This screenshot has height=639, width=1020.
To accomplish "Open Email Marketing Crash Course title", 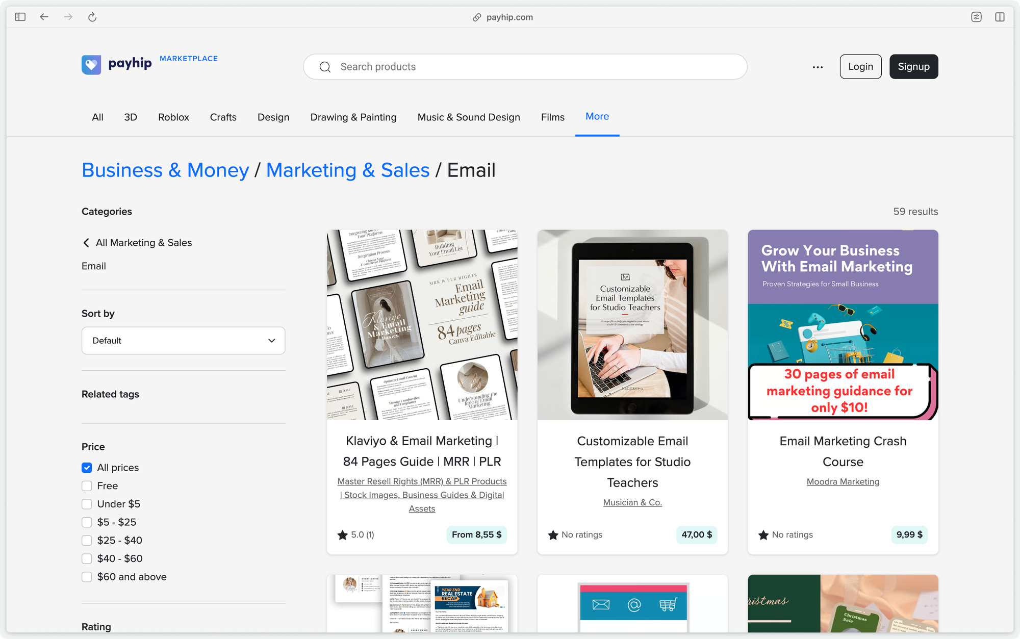I will (843, 451).
